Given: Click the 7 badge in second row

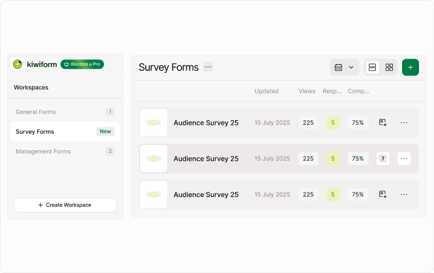Looking at the screenshot, I should tap(383, 159).
